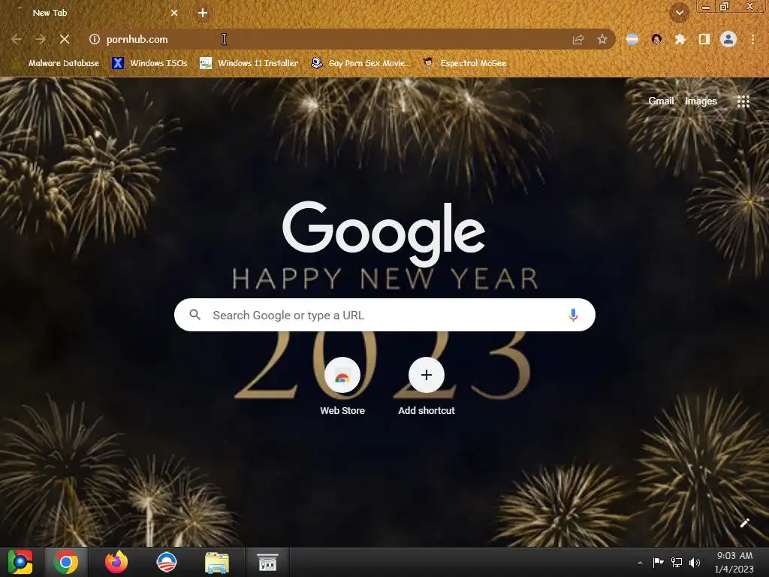769x577 pixels.
Task: Bookmark this tab with the star icon
Action: point(602,39)
